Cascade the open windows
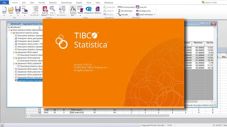This screenshot has width=227, height=127. click(123, 14)
